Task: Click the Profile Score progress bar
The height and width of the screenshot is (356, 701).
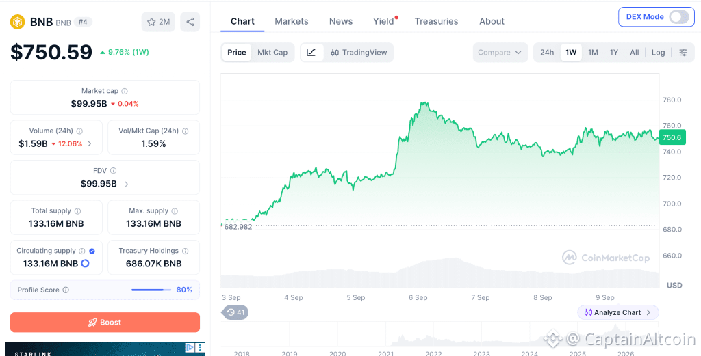Action: pyautogui.click(x=151, y=290)
